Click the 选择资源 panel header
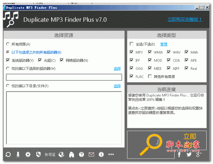Image resolution: width=213 pixels, height=164 pixels. coord(64,35)
